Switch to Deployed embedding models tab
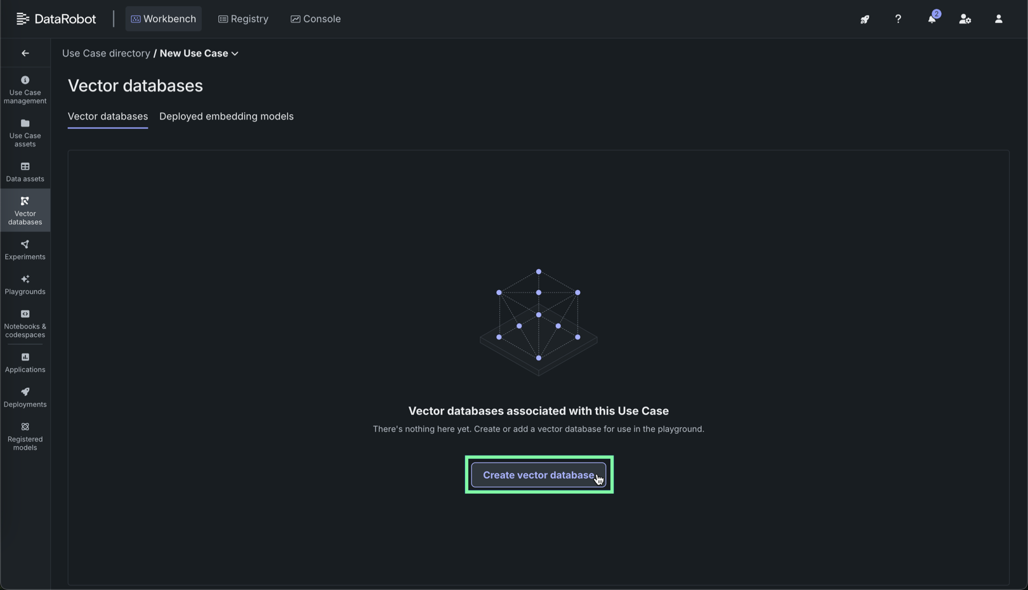1028x590 pixels. (x=226, y=117)
